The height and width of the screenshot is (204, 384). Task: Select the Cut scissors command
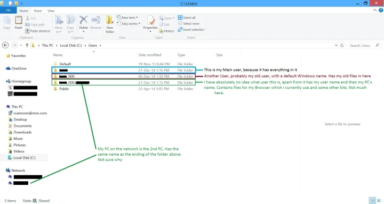click(30, 18)
